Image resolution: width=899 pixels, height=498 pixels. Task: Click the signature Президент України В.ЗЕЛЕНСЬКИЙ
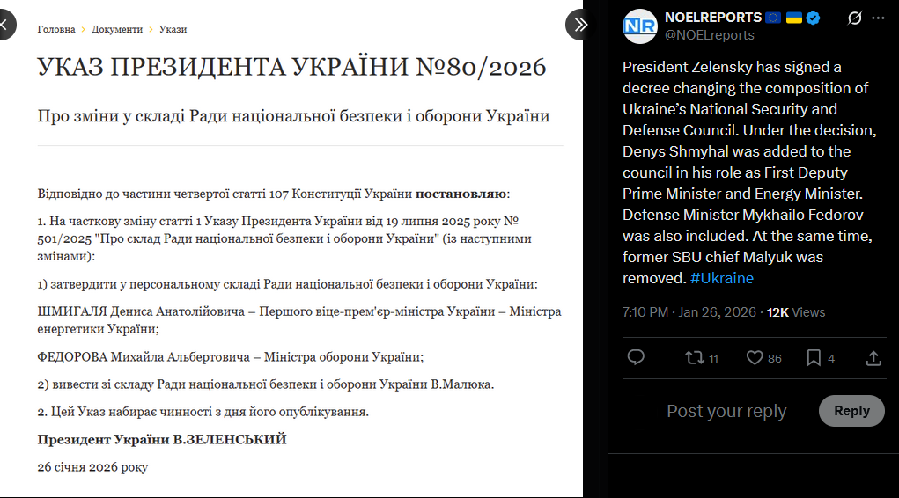(x=162, y=440)
